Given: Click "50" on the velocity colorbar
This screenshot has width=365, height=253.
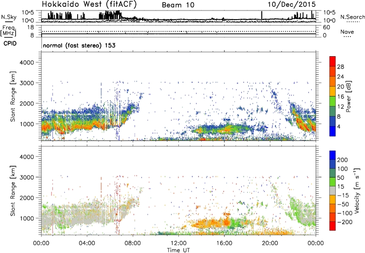Looking at the screenshot, I should (340, 178).
